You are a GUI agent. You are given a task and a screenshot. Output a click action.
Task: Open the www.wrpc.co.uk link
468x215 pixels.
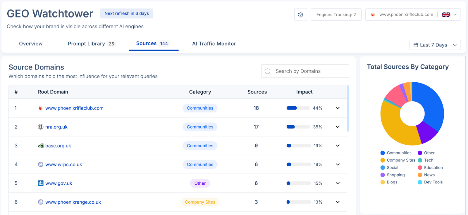pyautogui.click(x=63, y=164)
